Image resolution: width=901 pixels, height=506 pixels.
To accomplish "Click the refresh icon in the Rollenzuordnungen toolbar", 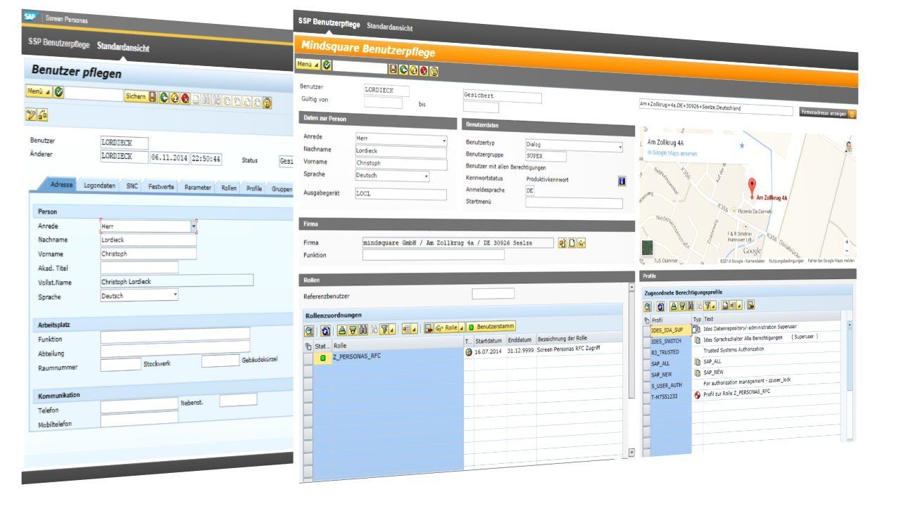I will 326,330.
